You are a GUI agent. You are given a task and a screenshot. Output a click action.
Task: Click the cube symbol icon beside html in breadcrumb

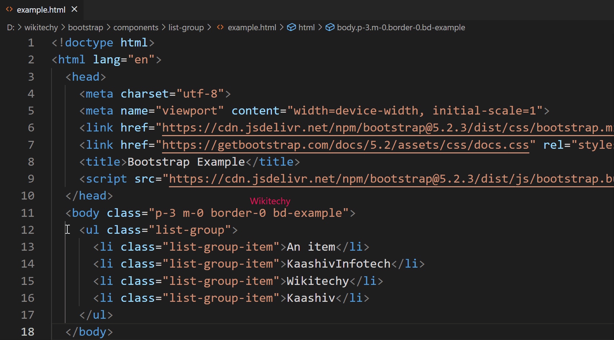[x=291, y=27]
